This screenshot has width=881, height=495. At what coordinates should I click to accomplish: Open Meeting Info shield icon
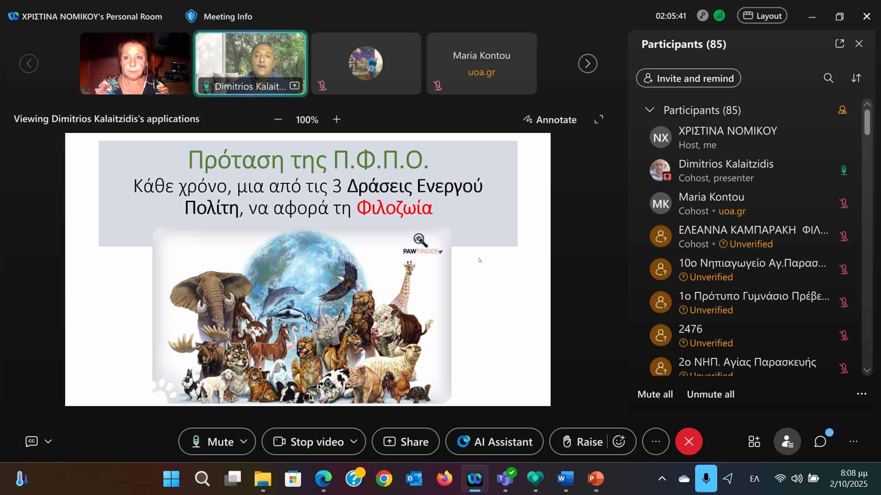pyautogui.click(x=191, y=16)
